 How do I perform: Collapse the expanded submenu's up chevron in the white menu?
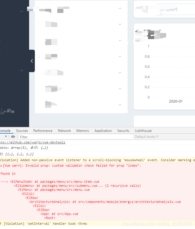click(x=120, y=8)
